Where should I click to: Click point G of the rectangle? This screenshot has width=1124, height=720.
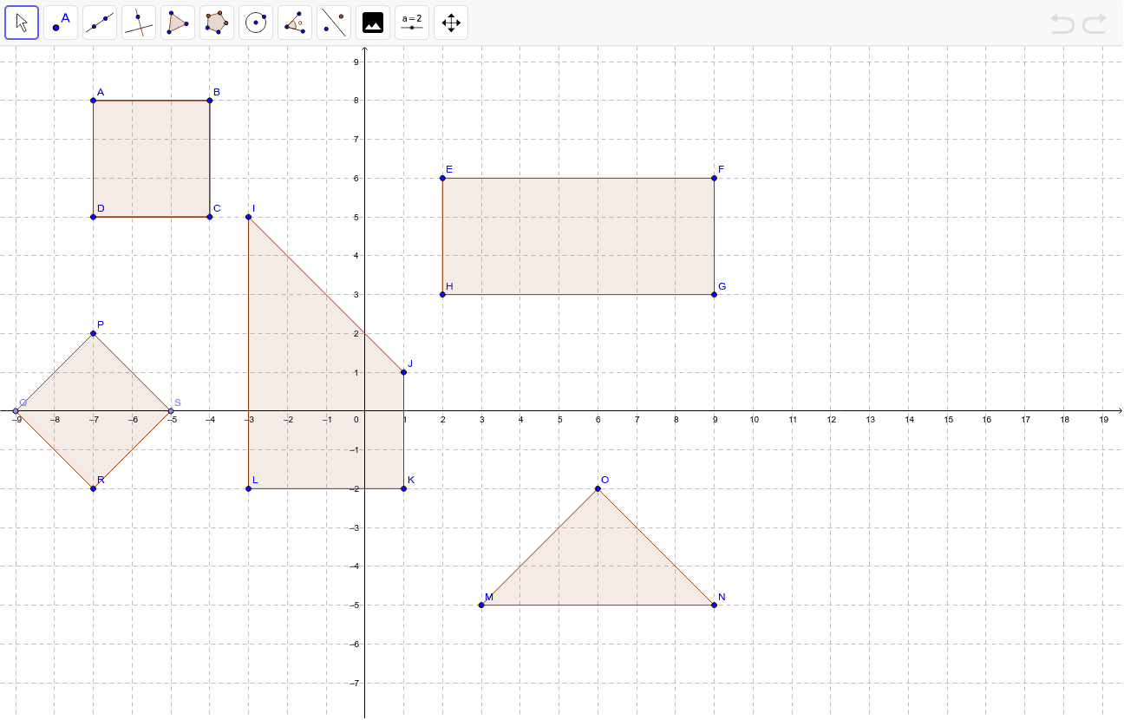(714, 294)
